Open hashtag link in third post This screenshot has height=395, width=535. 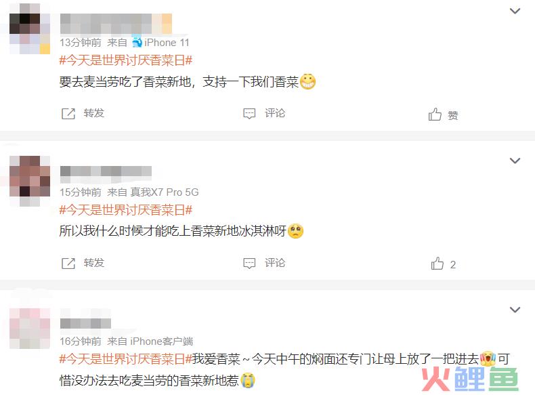coord(126,359)
